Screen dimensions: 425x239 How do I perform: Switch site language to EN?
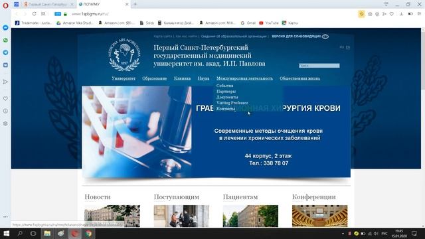coord(348,47)
